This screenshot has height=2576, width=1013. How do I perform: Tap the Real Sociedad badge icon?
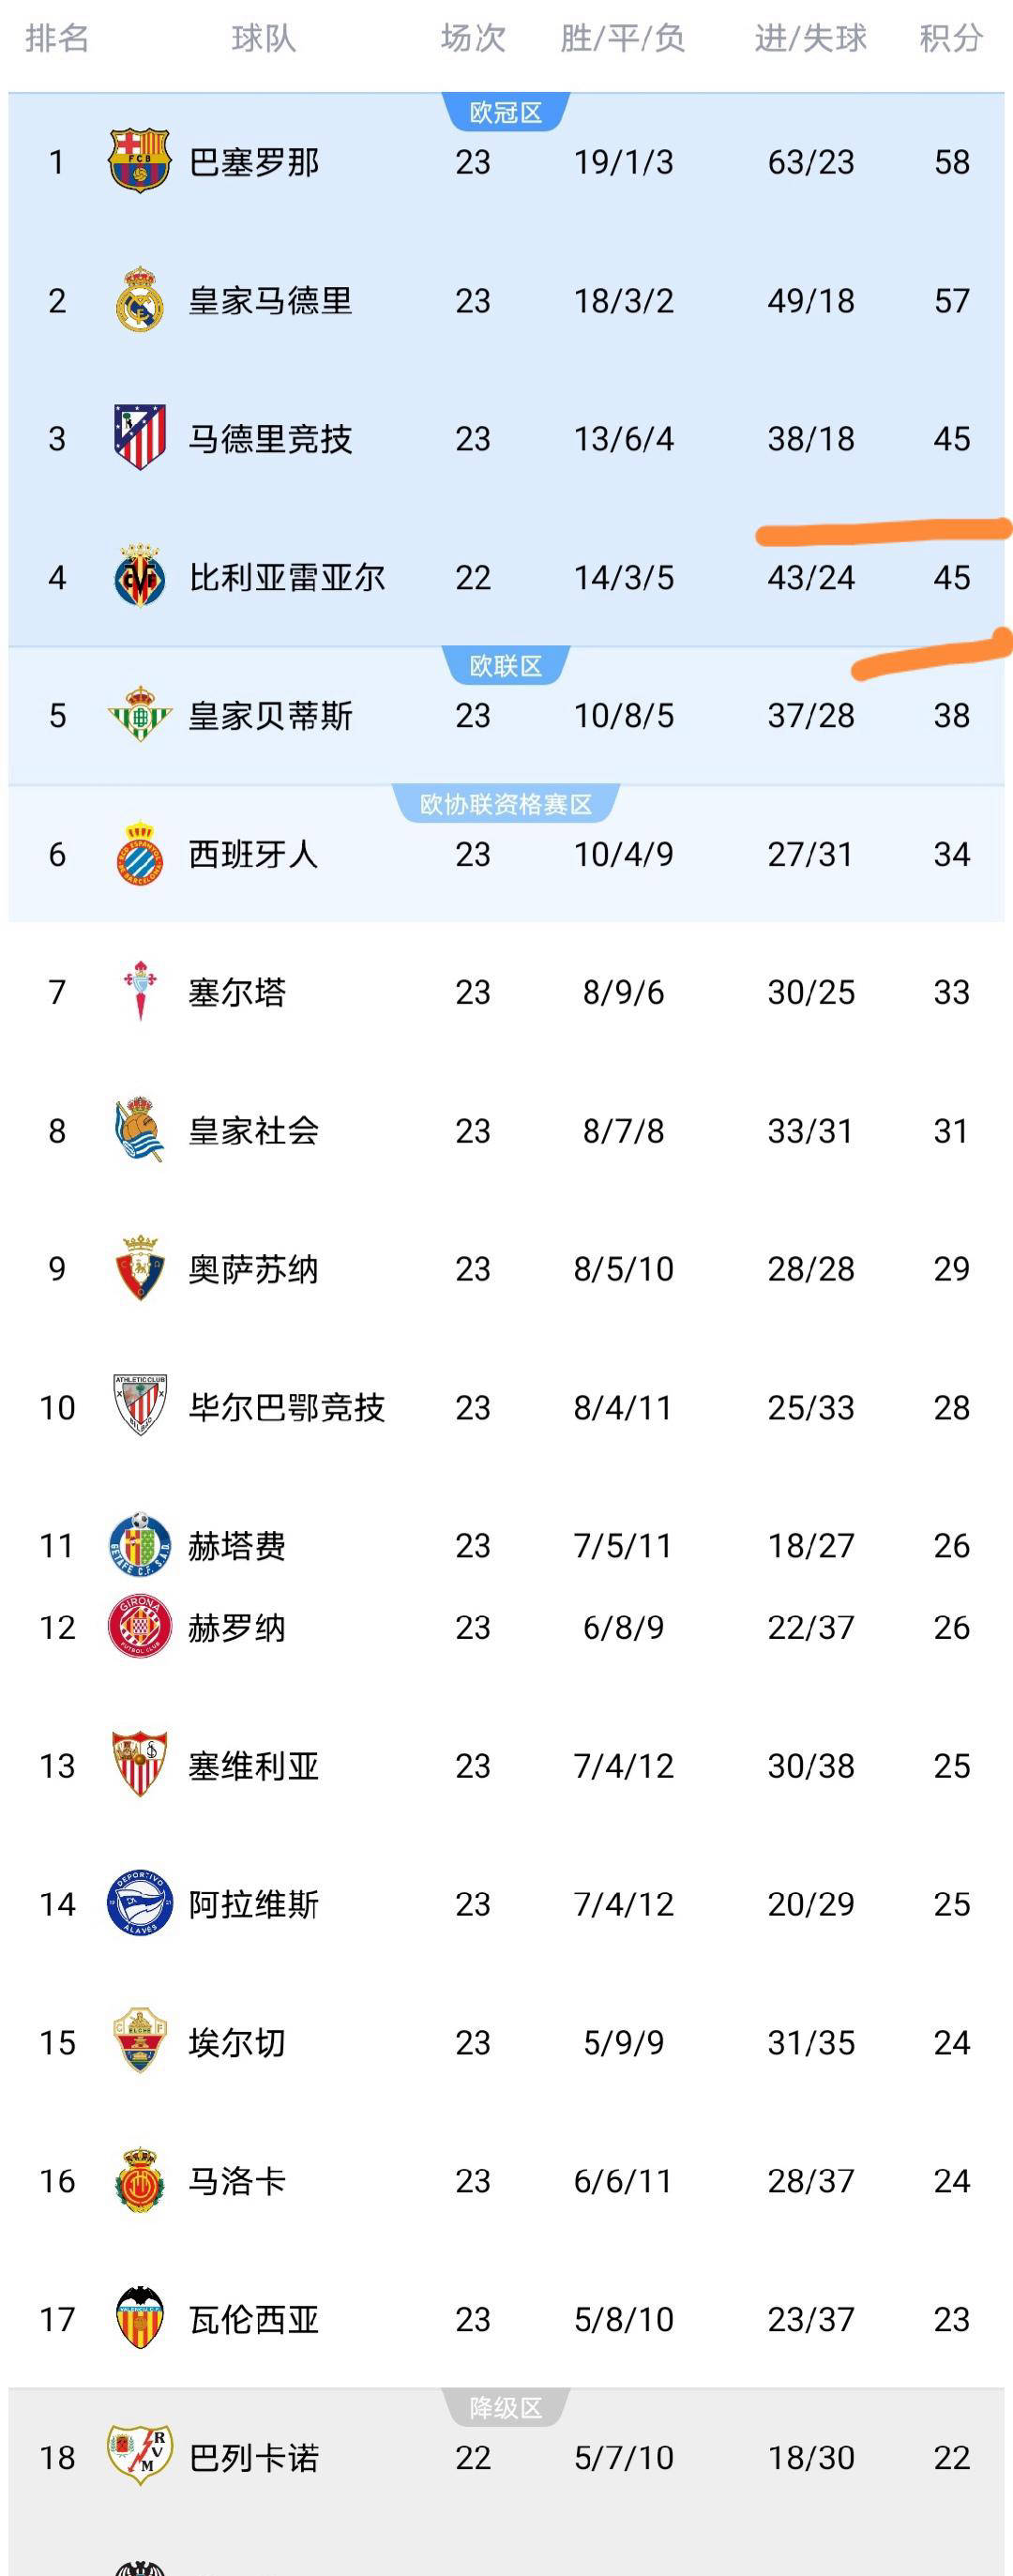[140, 1130]
